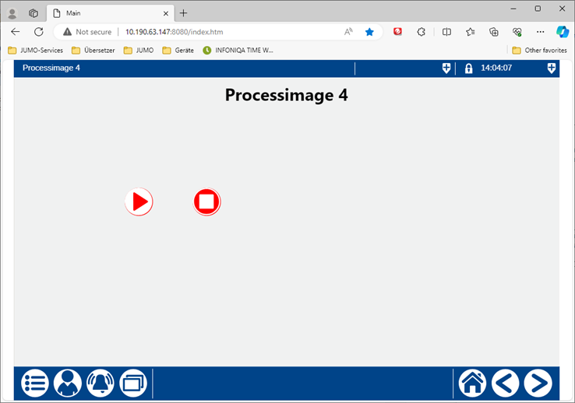
Task: Open the user login icon
Action: pyautogui.click(x=68, y=383)
